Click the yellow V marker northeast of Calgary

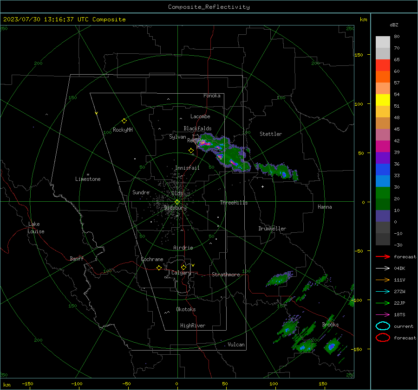pos(193,265)
